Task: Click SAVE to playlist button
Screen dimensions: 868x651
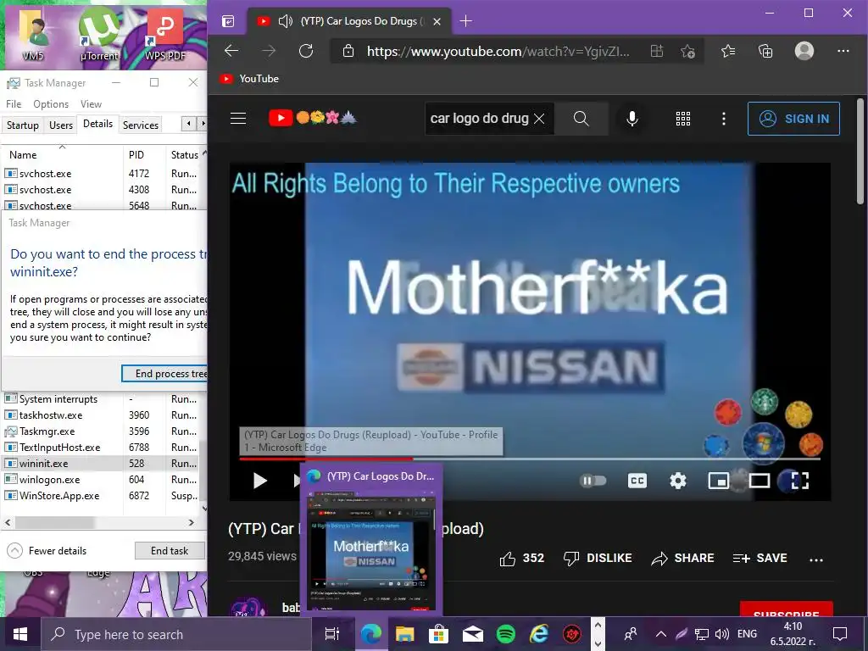Action: click(759, 558)
